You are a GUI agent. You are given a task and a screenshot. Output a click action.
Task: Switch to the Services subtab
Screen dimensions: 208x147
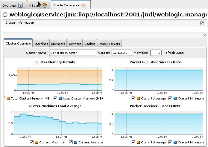point(75,44)
